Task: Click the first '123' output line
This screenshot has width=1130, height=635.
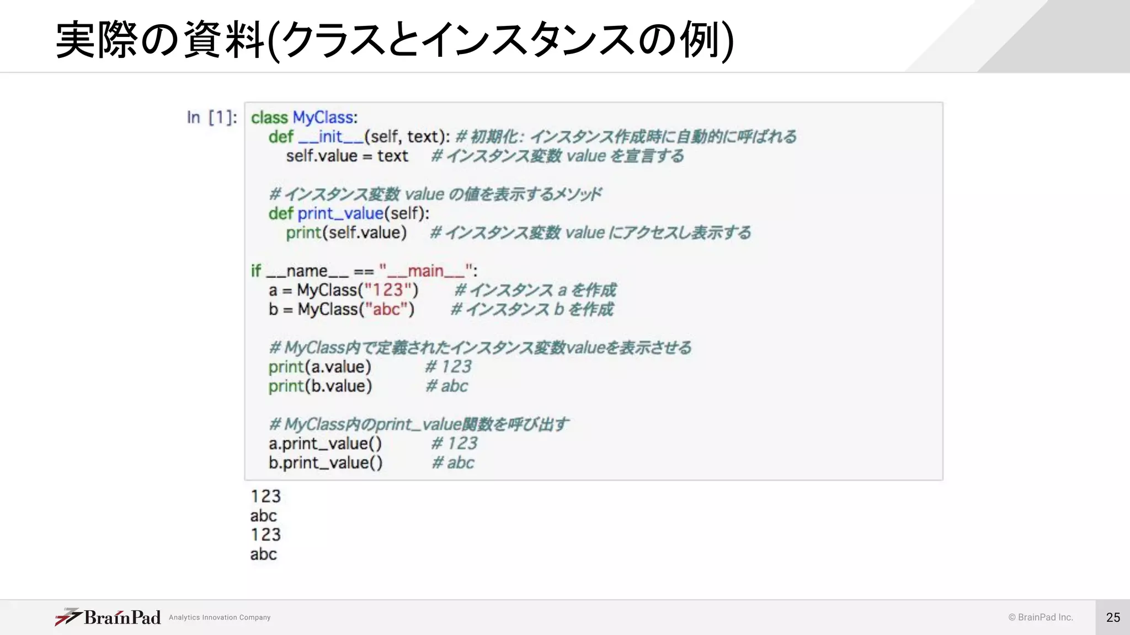Action: pyautogui.click(x=266, y=496)
